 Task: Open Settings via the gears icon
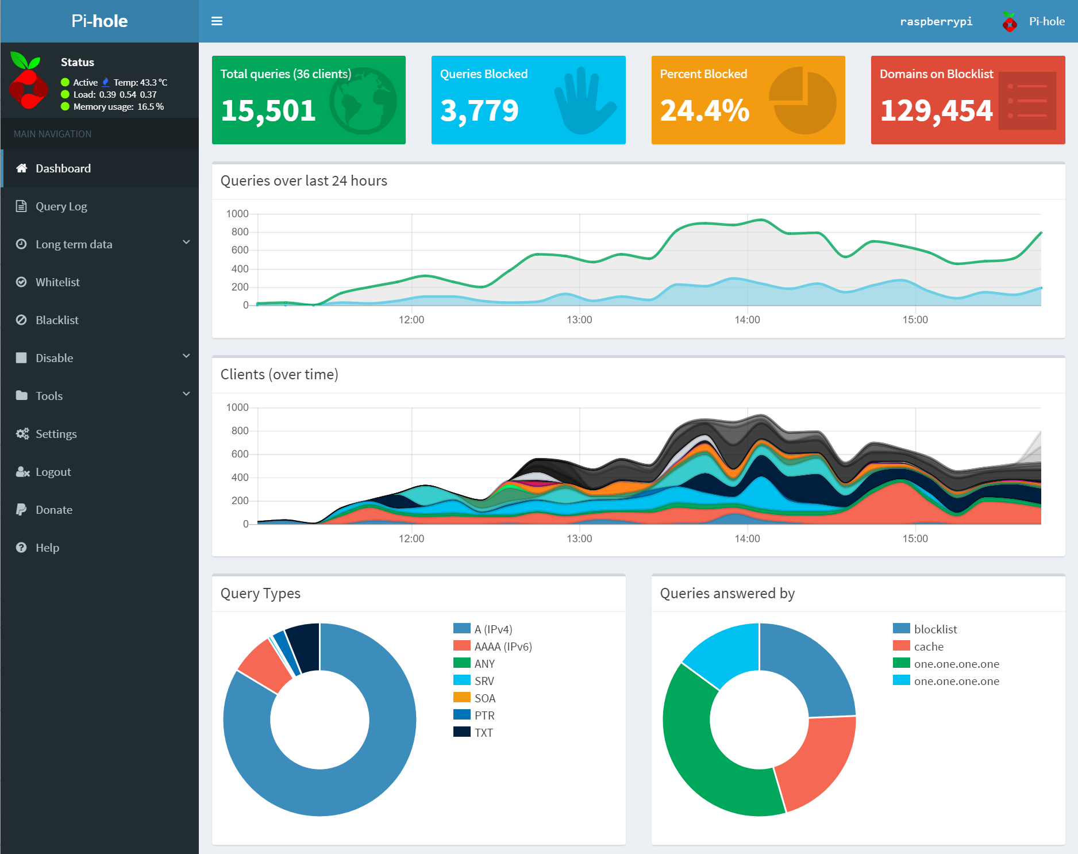point(22,433)
